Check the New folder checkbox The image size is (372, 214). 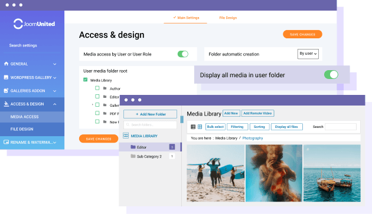pyautogui.click(x=97, y=121)
